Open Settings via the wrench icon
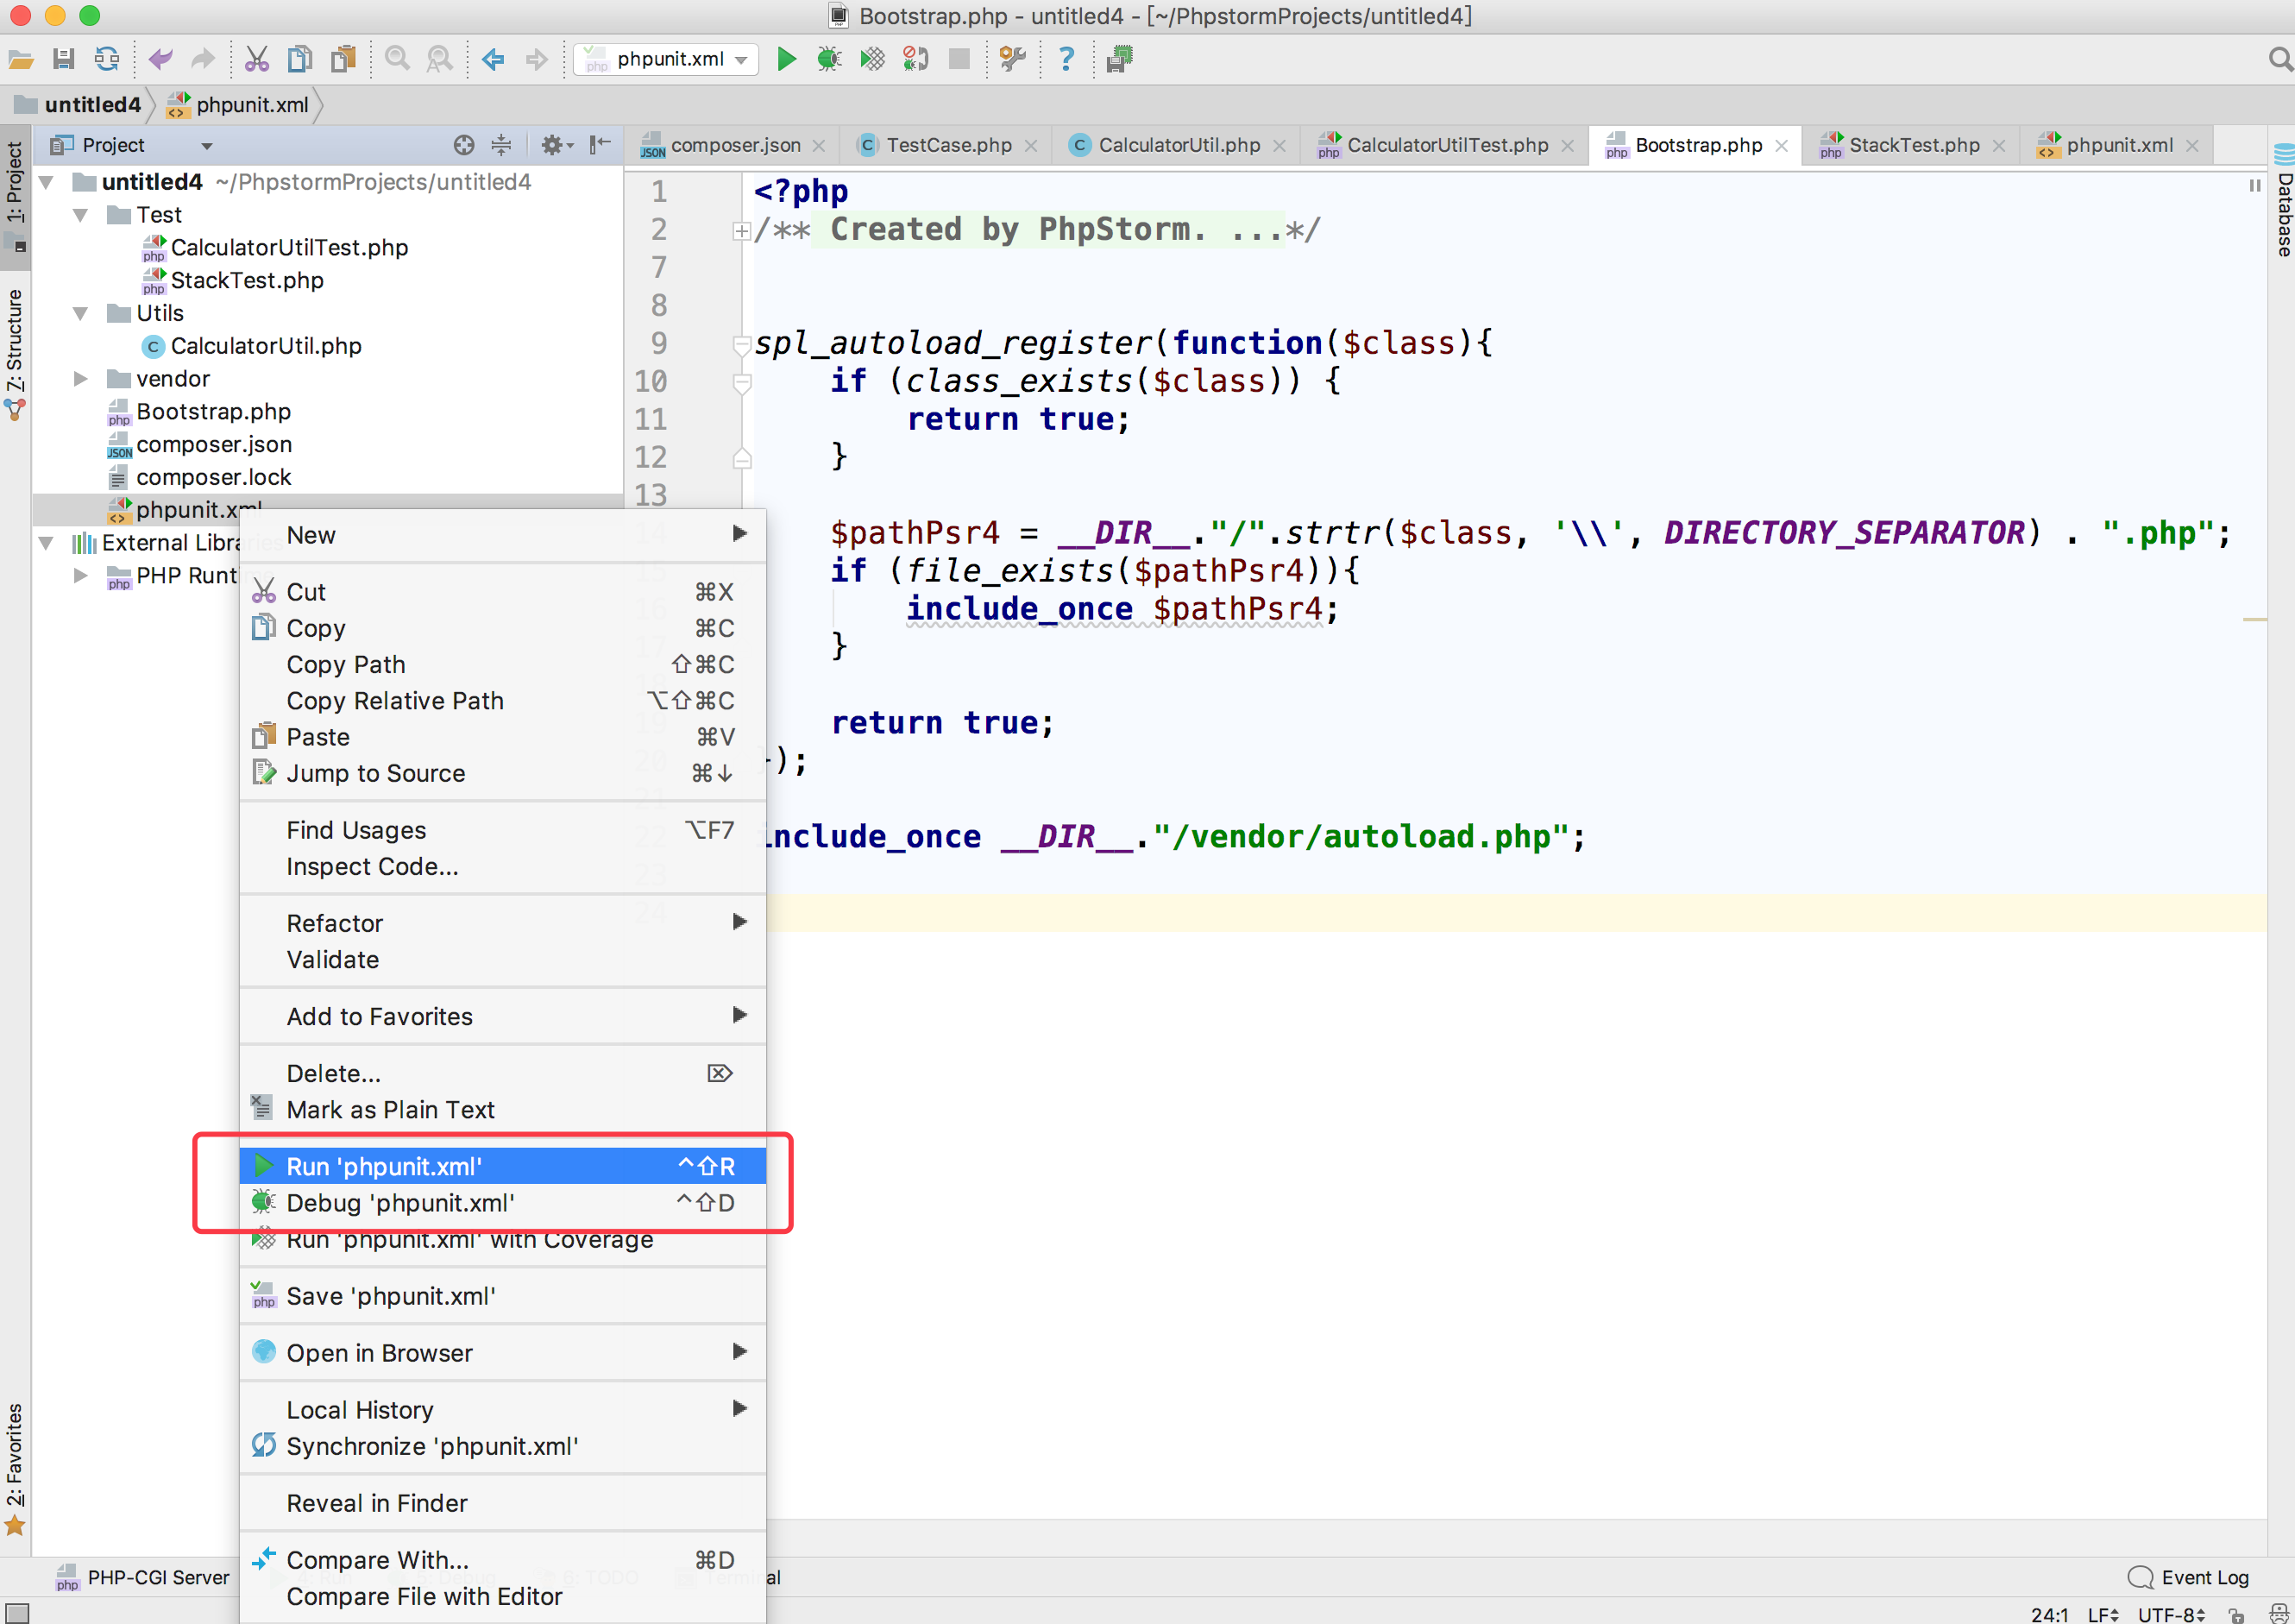This screenshot has height=1624, width=2295. (1013, 60)
